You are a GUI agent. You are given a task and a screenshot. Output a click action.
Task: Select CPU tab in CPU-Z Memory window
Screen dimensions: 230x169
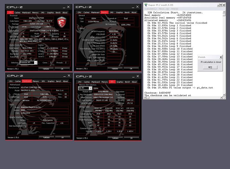pyautogui.click(x=79, y=12)
